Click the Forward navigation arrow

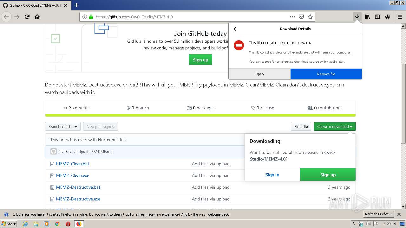click(17, 17)
